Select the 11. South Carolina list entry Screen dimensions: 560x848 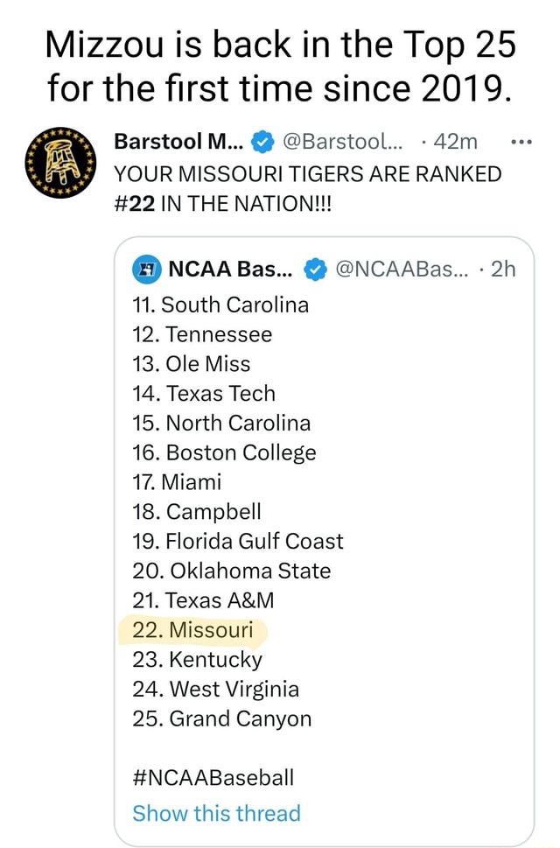220,305
